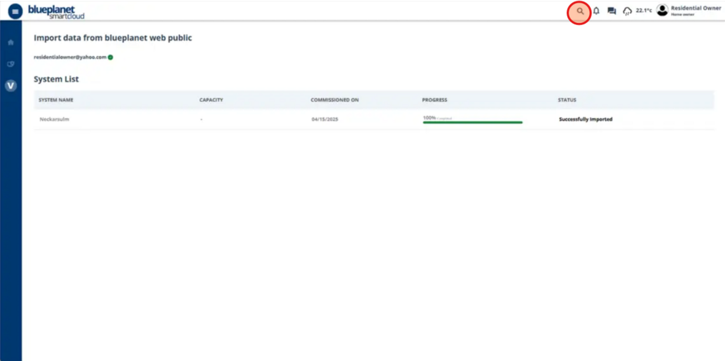
Task: Open the Residential Owner account menu
Action: tap(696, 8)
